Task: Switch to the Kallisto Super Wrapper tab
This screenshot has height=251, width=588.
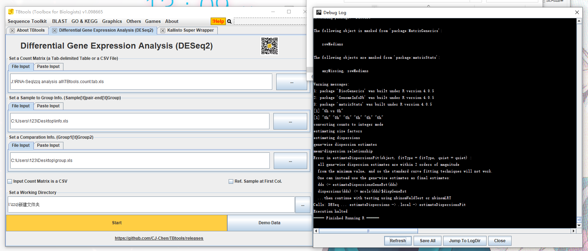Action: 191,30
